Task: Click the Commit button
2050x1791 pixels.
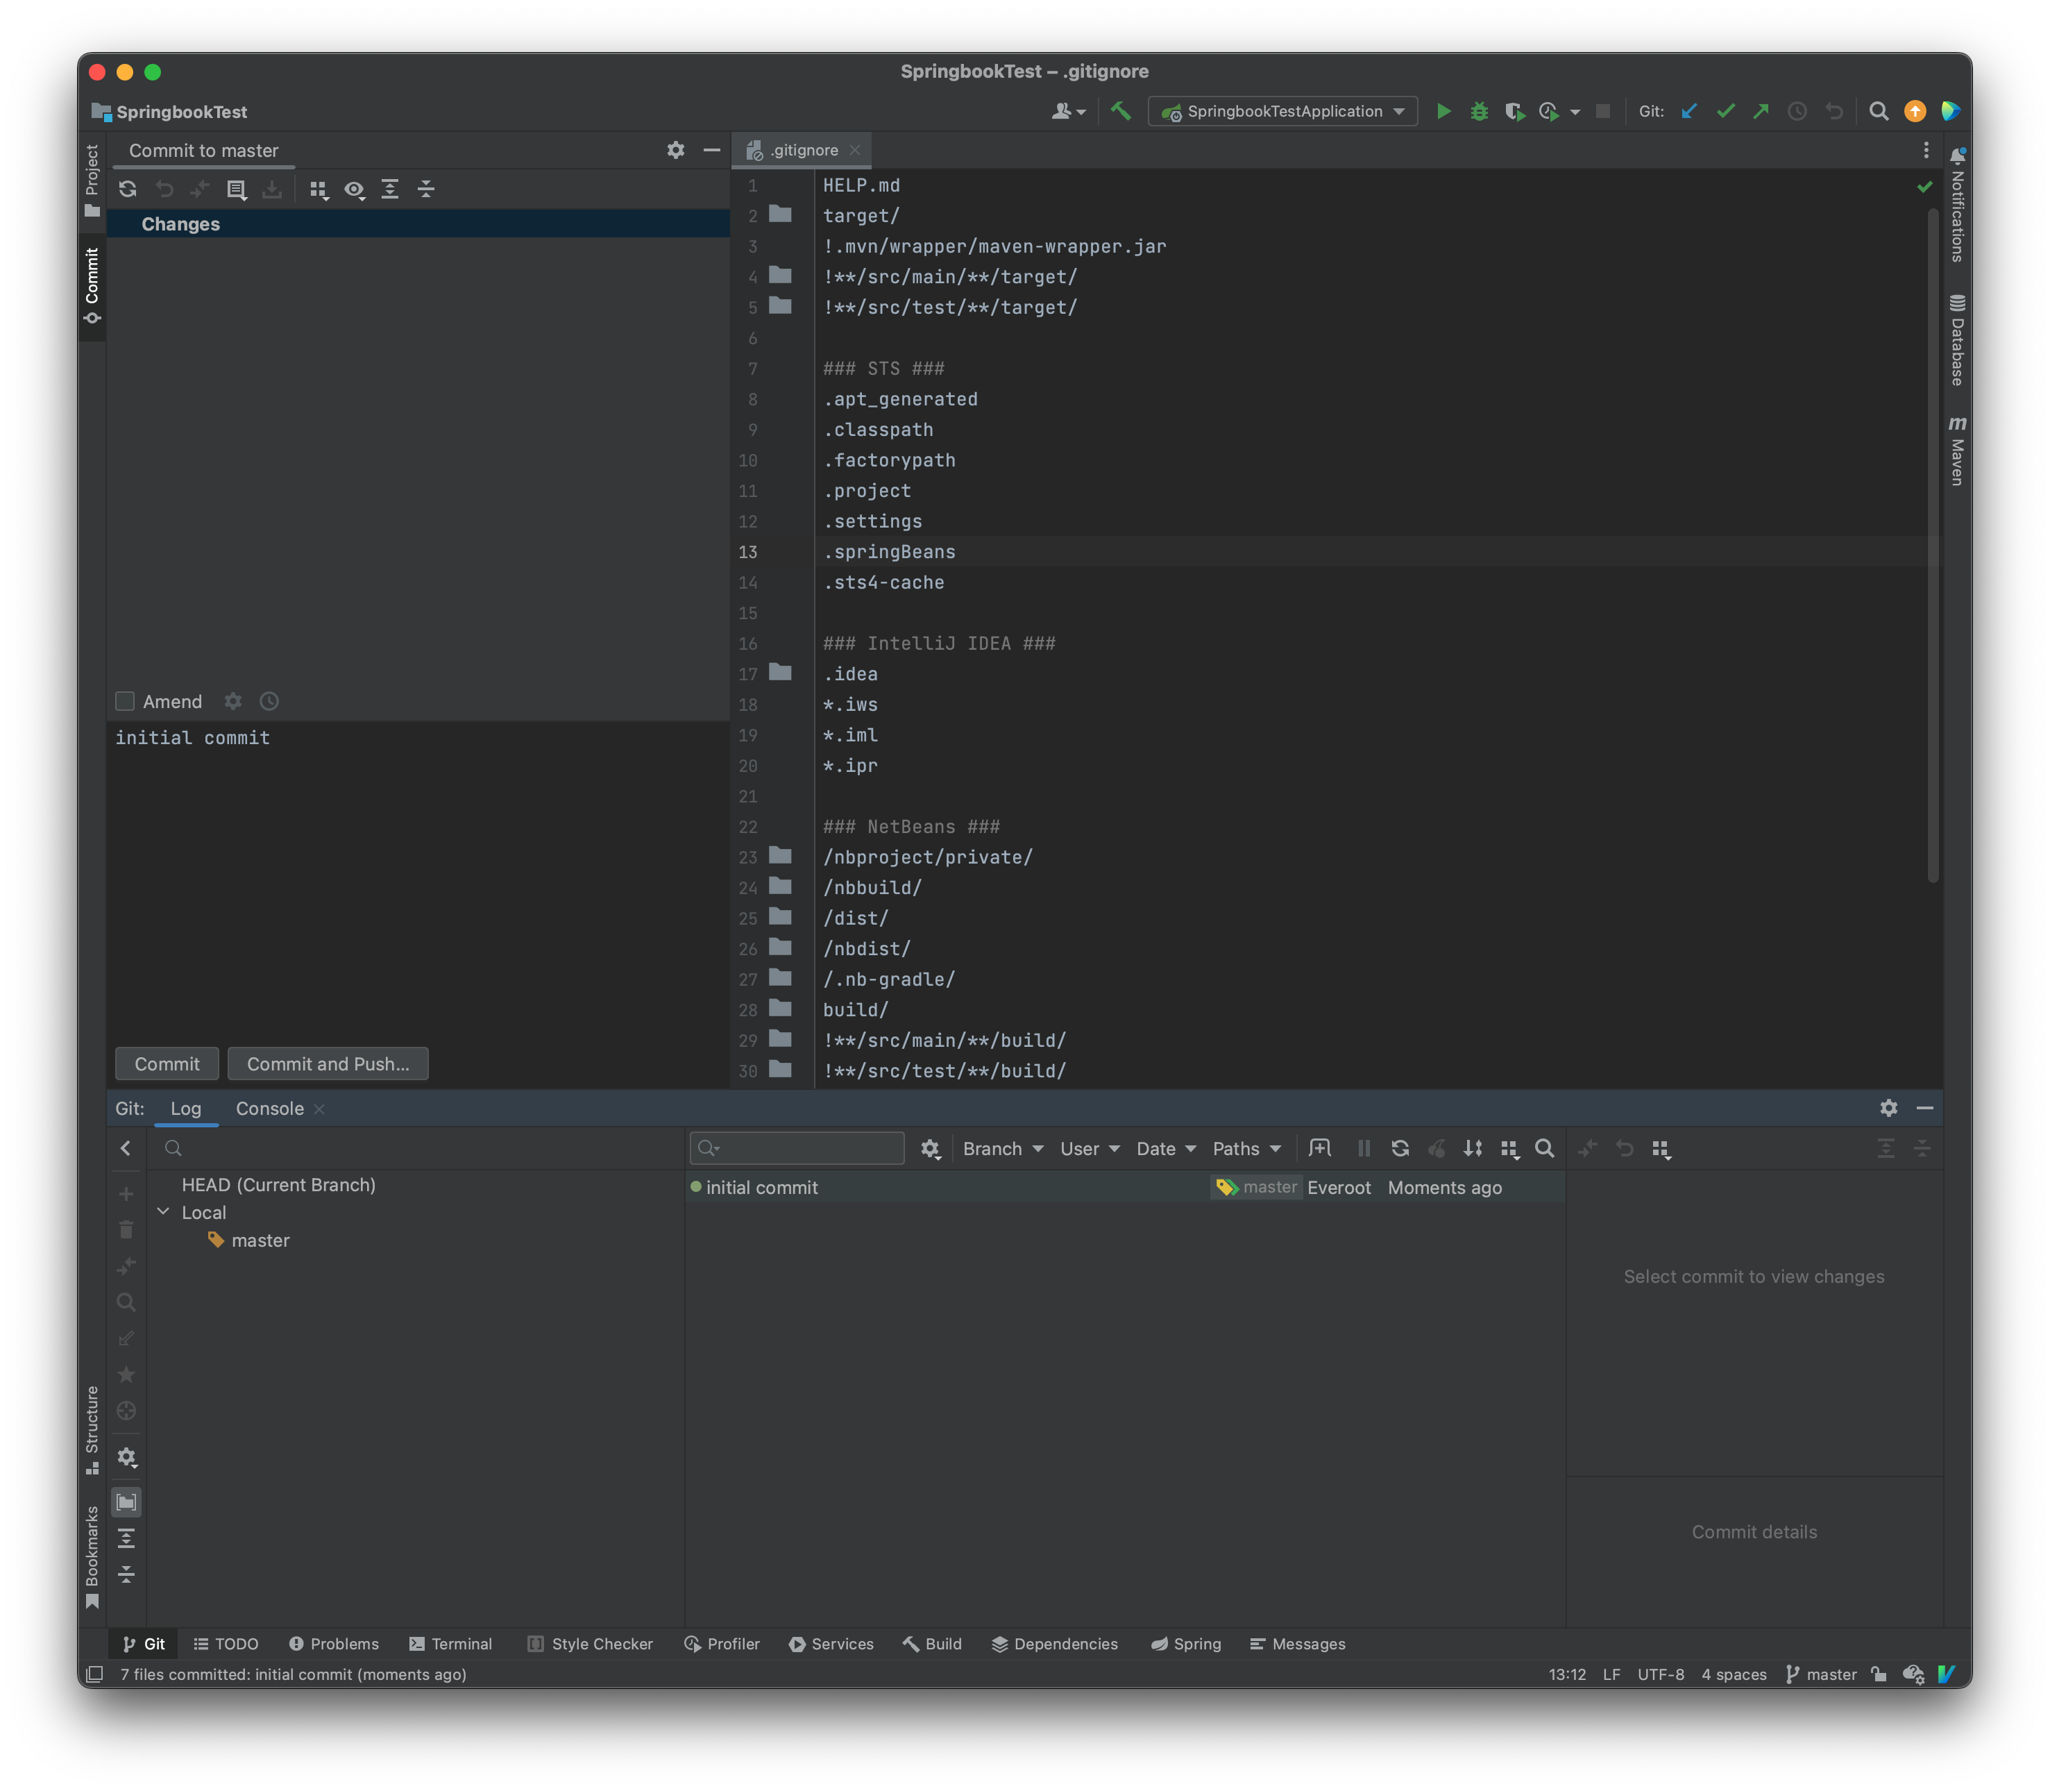Action: pos(167,1063)
